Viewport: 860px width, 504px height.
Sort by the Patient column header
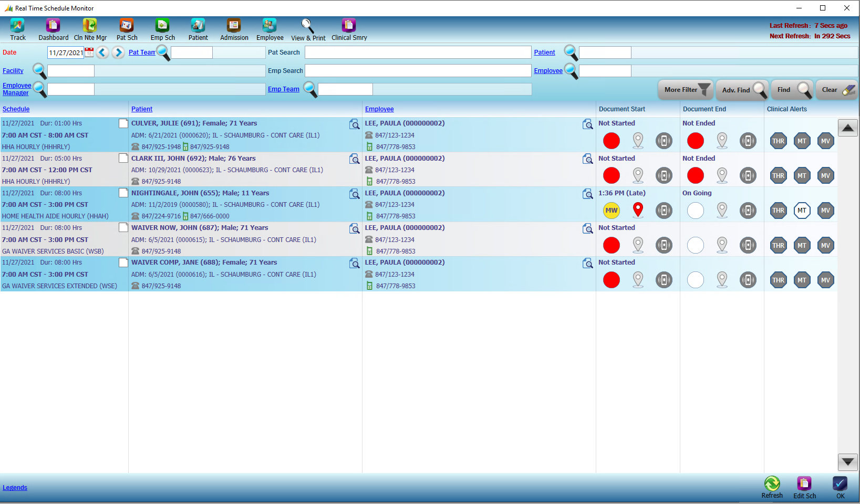[x=142, y=109]
